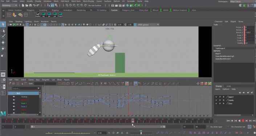Open the Anim layer tab
256x136 pixels.
[x=228, y=86]
